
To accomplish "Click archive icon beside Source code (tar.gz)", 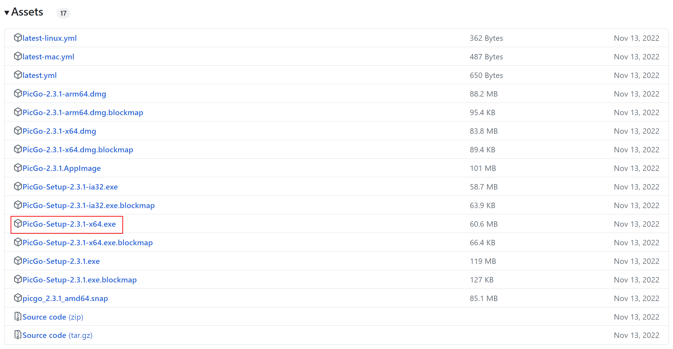I will coord(18,335).
